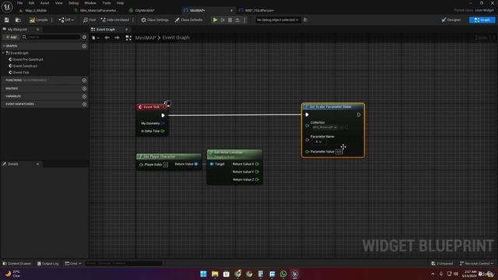This screenshot has width=498, height=280.
Task: Select Event Pre Construct in graph list
Action: [28, 59]
